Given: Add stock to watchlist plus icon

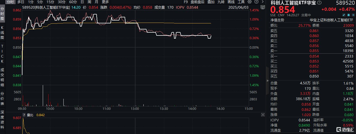Looking at the screenshot, I should point(353,15).
